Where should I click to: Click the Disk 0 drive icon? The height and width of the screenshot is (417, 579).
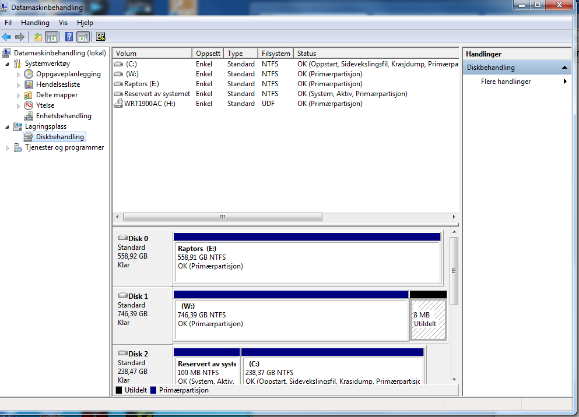(x=123, y=238)
